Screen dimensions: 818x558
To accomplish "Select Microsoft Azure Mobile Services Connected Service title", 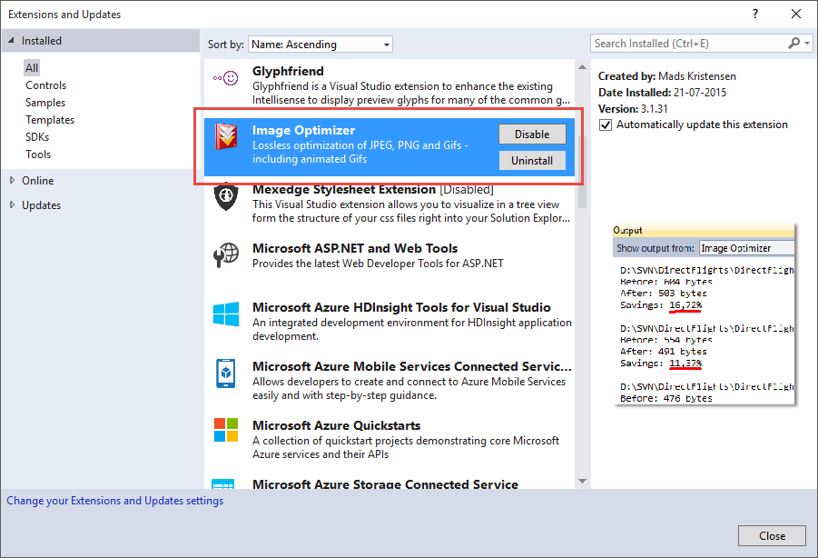I will click(412, 366).
